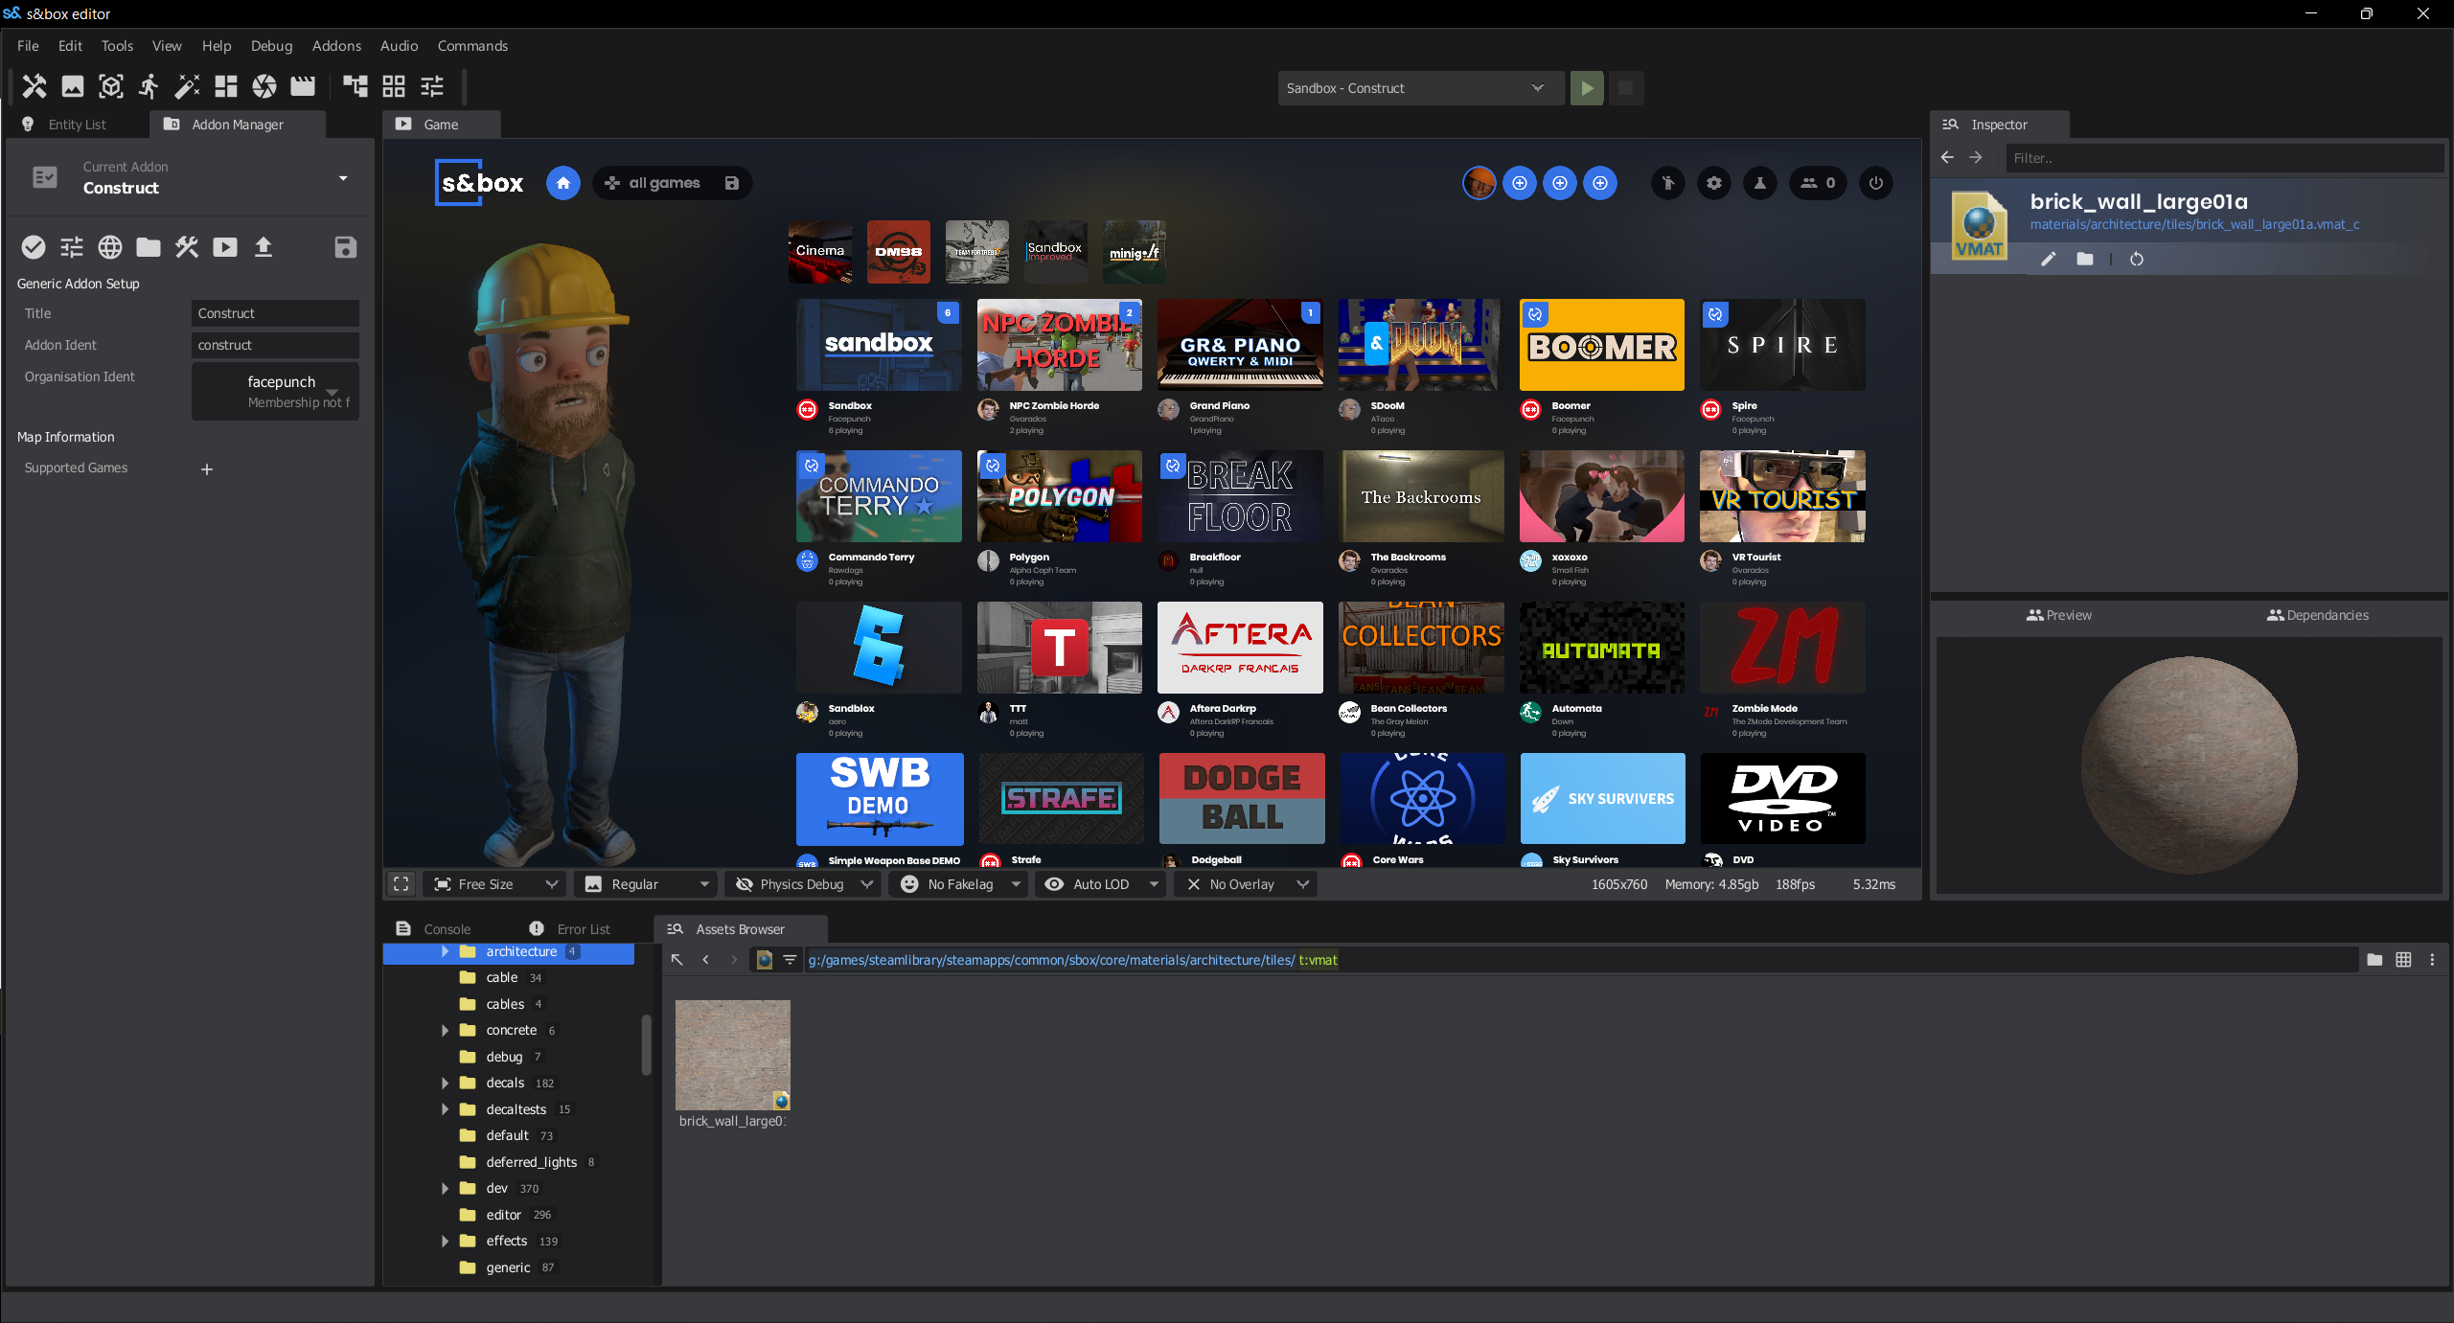Expand the concrete folder in asset tree
Screen dimensions: 2454x1323
[x=445, y=1030]
